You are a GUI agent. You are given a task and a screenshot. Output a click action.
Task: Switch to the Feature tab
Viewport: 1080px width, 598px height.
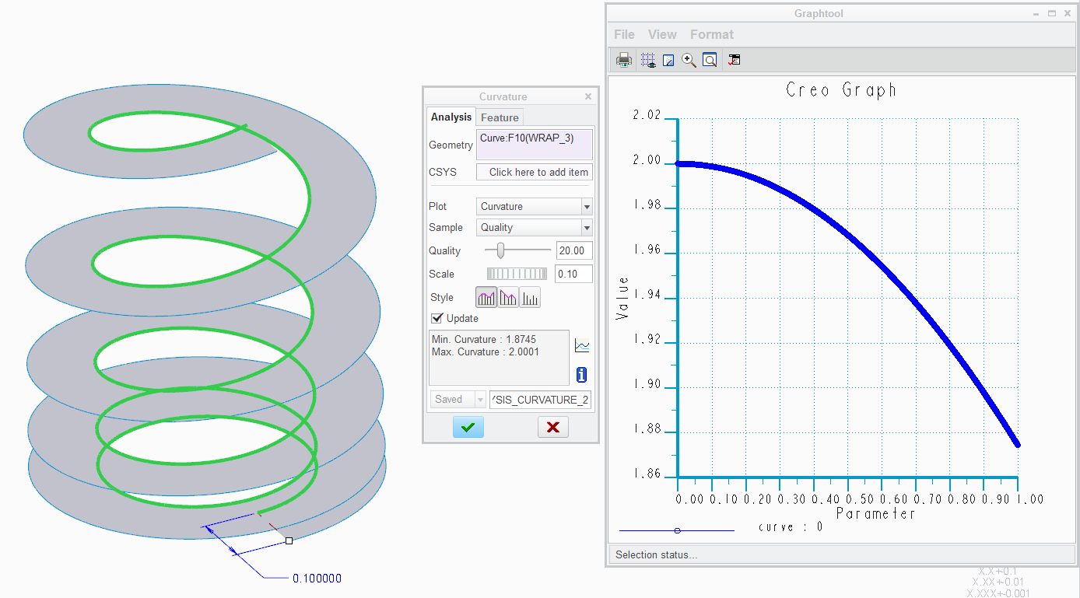pos(500,117)
